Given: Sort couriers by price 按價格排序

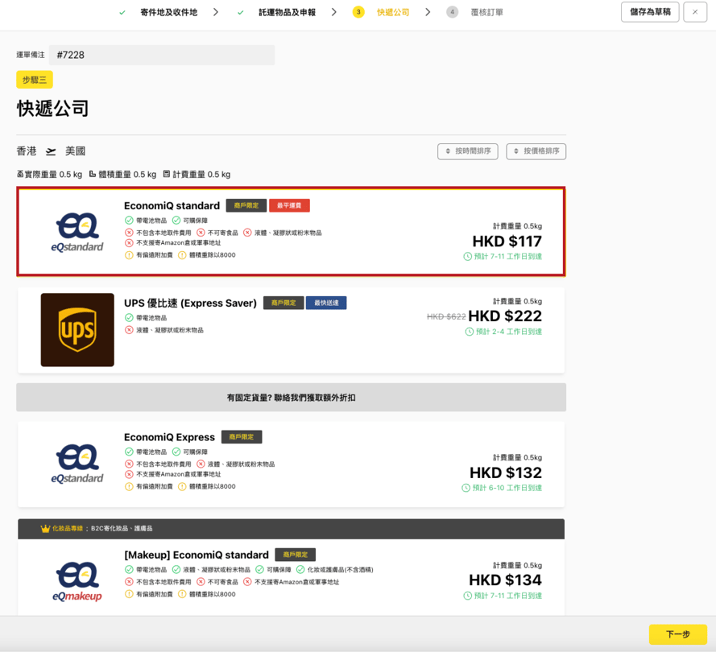Looking at the screenshot, I should (536, 151).
